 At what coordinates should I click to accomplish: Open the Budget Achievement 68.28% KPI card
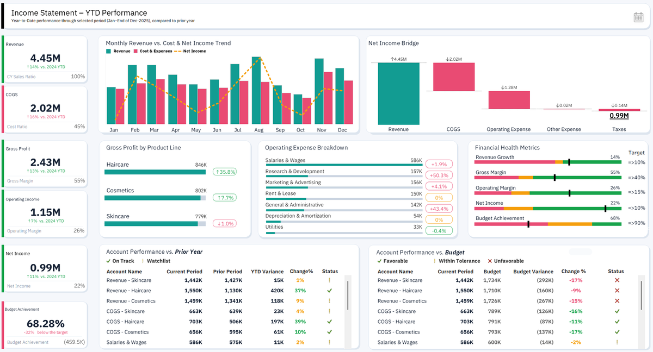click(x=44, y=325)
